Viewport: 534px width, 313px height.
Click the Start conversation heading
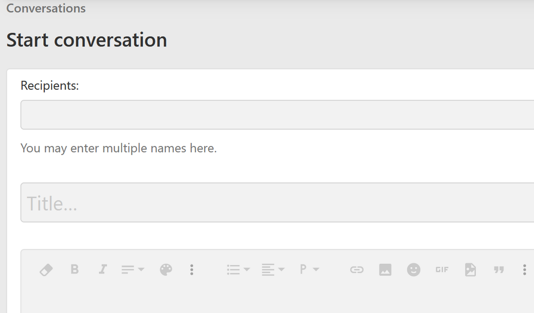86,40
